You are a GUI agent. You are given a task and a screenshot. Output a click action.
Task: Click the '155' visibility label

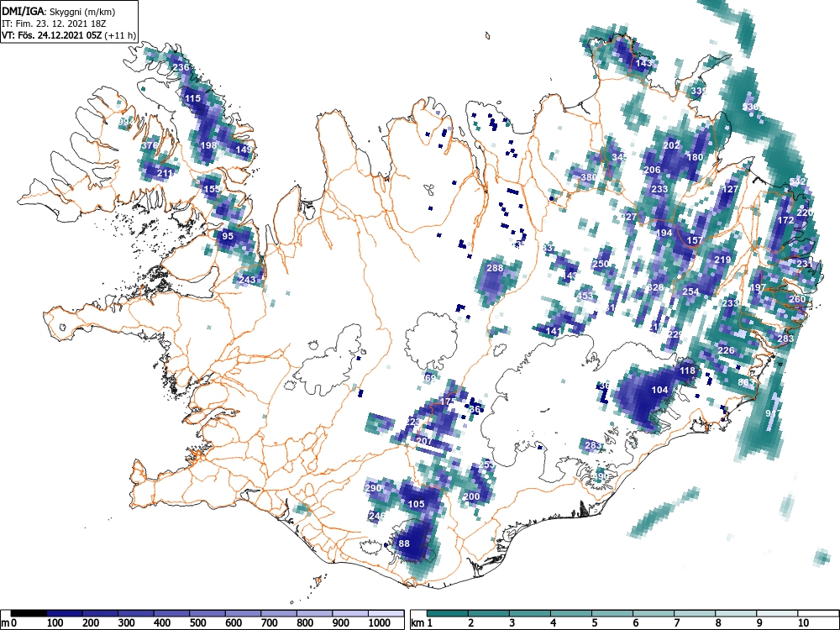(x=212, y=189)
